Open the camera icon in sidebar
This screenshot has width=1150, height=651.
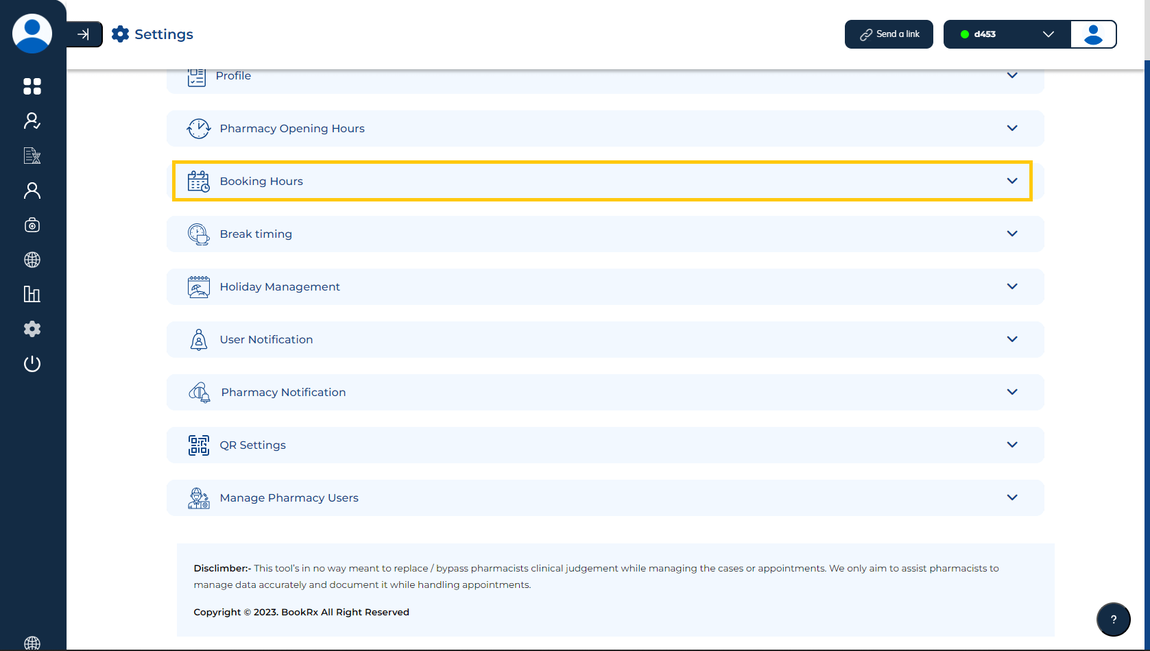pos(32,225)
